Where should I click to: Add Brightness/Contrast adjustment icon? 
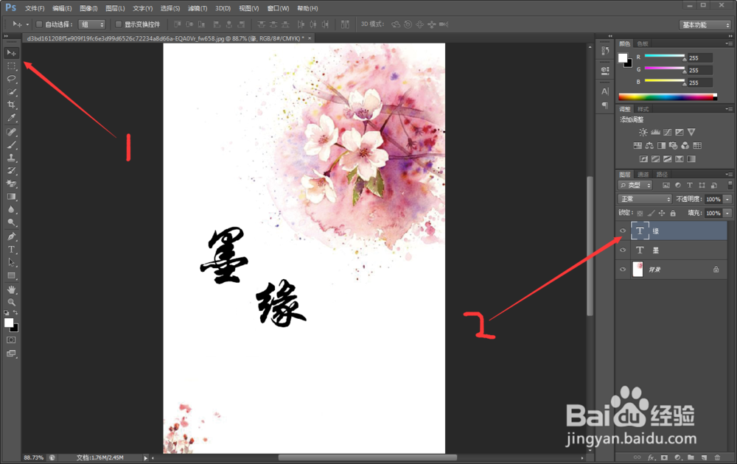643,133
